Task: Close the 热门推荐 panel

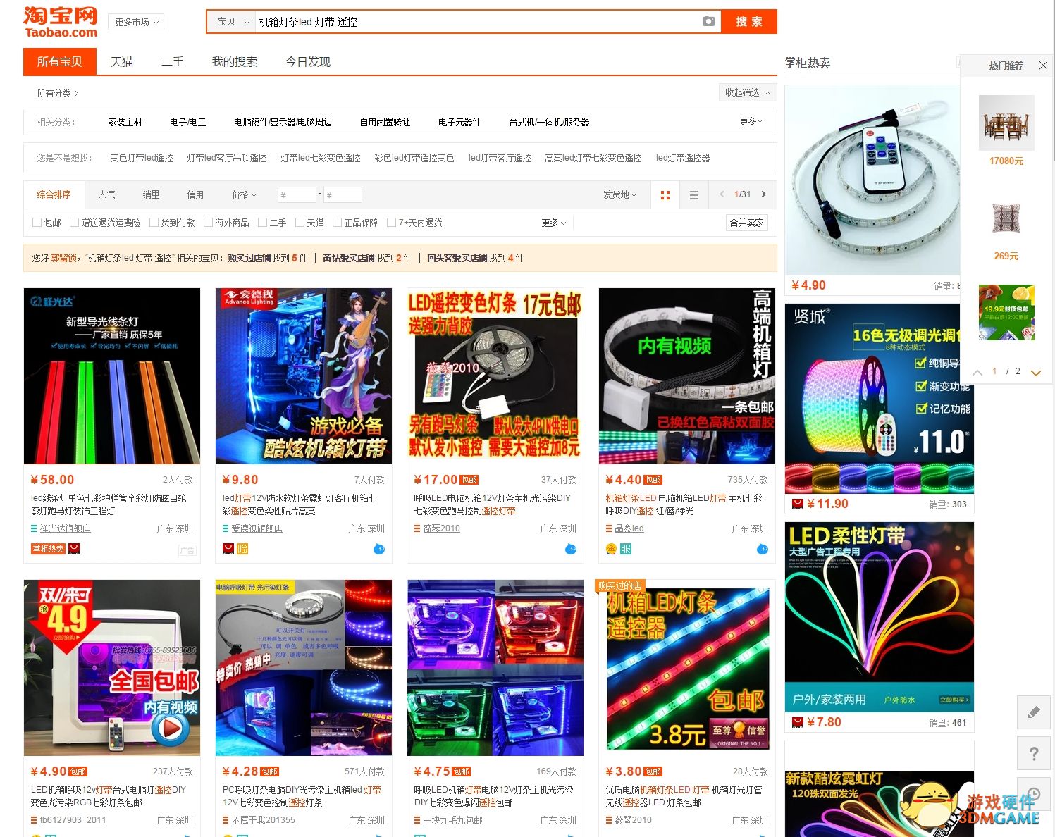Action: coord(1043,66)
